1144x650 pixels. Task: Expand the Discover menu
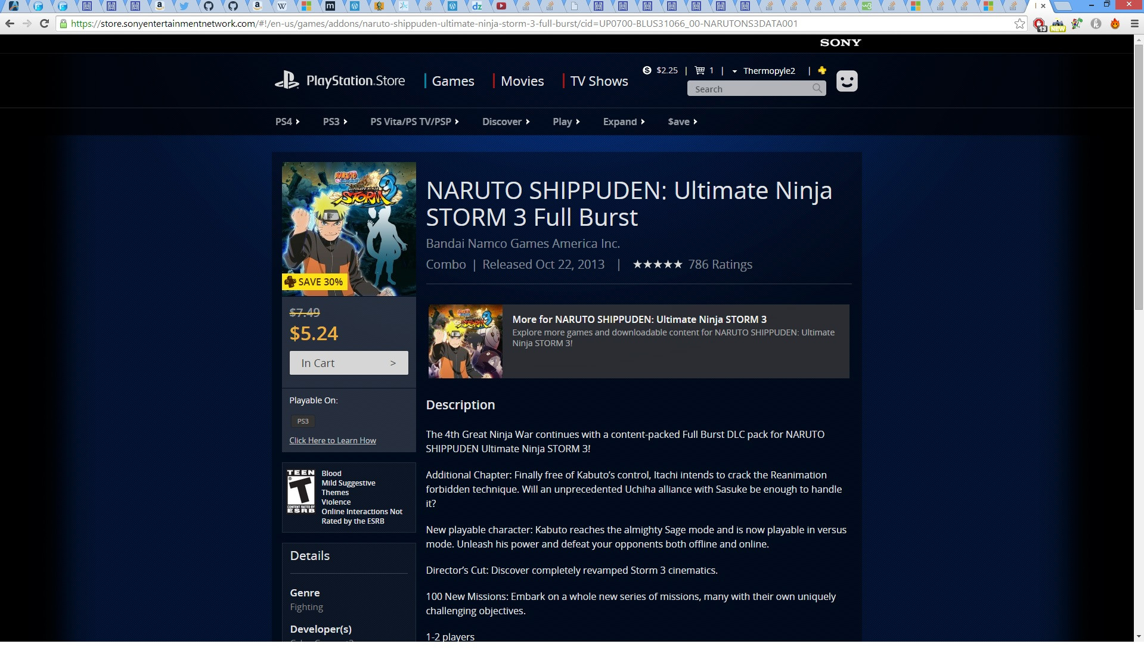(x=506, y=122)
